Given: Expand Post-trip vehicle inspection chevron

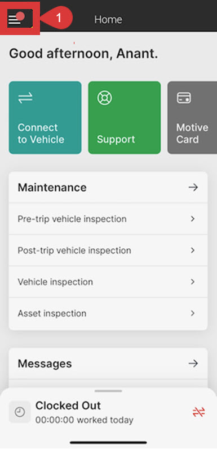Looking at the screenshot, I should 193,251.
